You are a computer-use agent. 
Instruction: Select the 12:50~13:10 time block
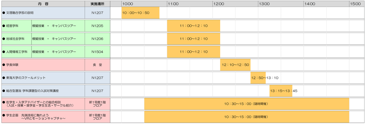point(258,78)
